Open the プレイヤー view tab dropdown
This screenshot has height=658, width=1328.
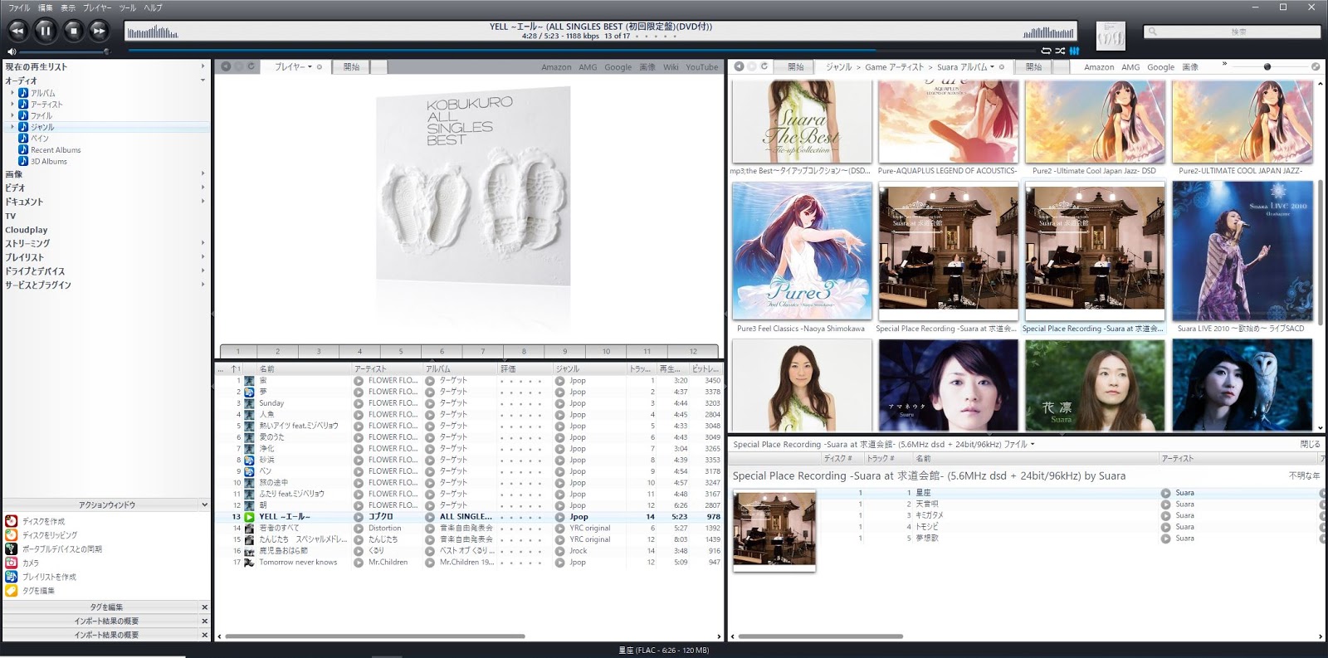[310, 67]
